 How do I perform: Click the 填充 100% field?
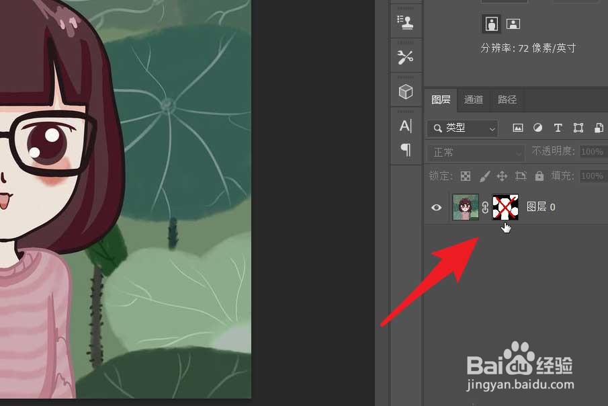593,176
